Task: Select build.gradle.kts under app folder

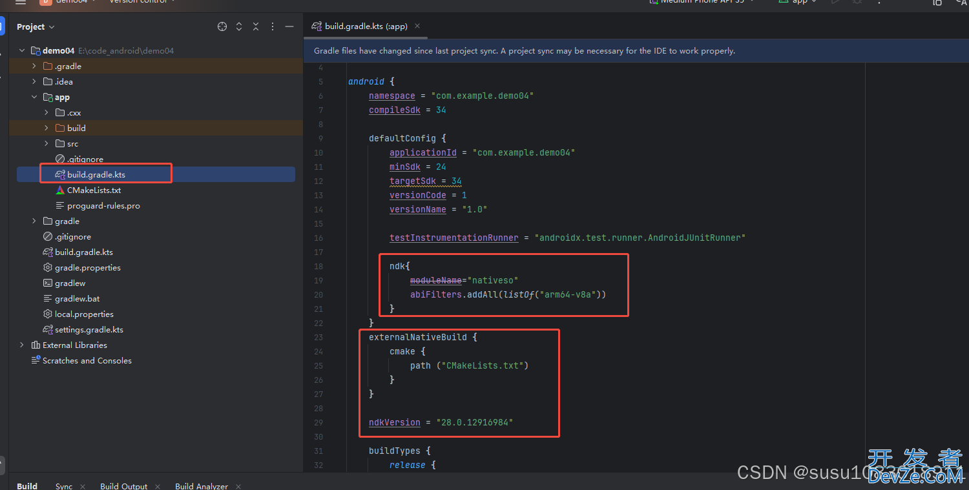Action: pos(96,175)
